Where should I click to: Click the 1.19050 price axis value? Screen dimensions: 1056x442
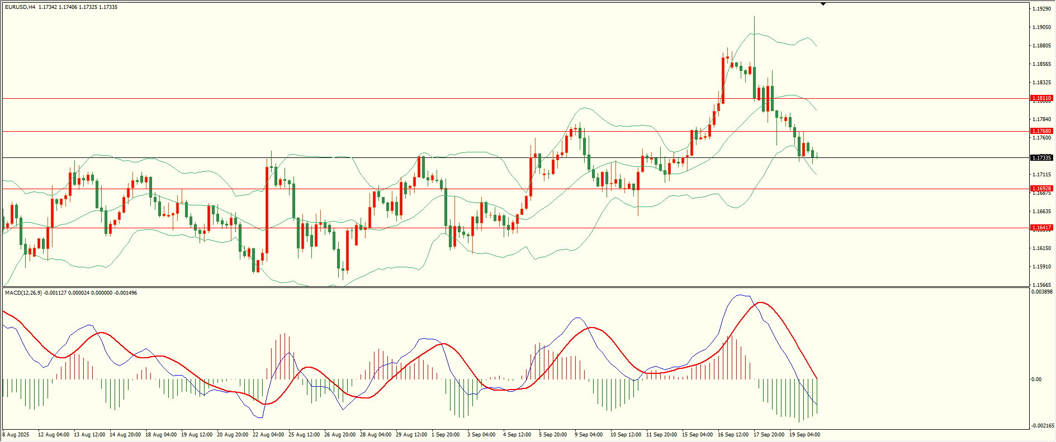[1041, 27]
